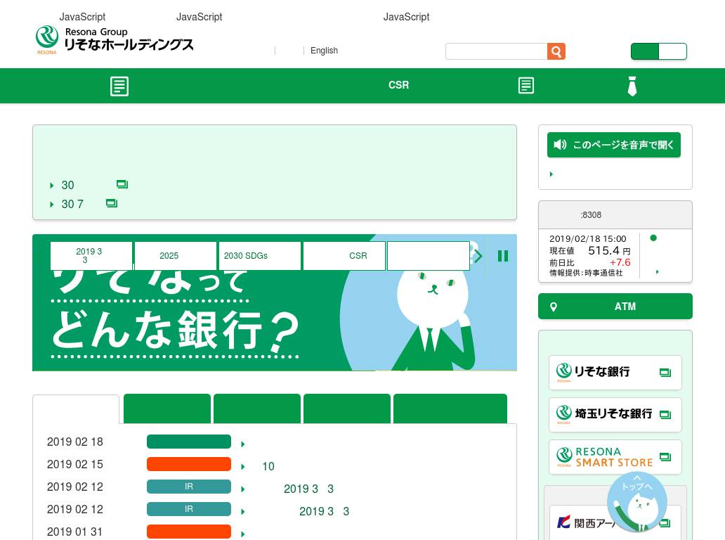Select the CSR carousel tab

coord(344,255)
